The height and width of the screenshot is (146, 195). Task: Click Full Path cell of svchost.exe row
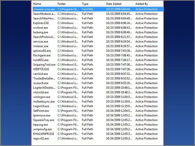coord(87,28)
